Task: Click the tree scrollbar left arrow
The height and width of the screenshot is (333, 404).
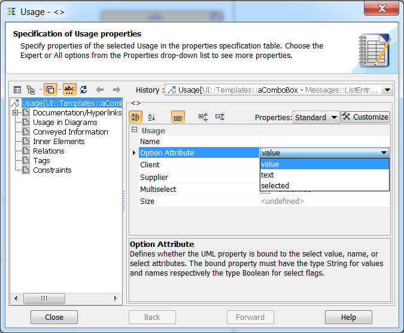Action: (x=16, y=298)
